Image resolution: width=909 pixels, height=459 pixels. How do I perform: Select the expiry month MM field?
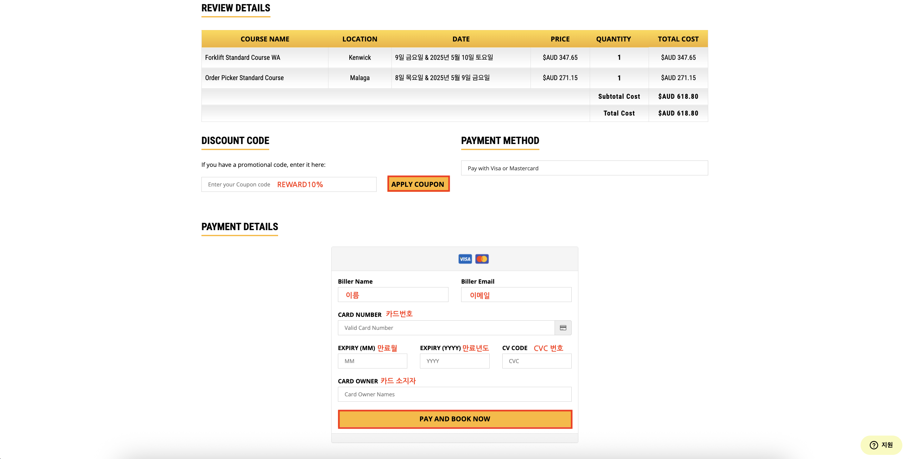[x=372, y=361]
